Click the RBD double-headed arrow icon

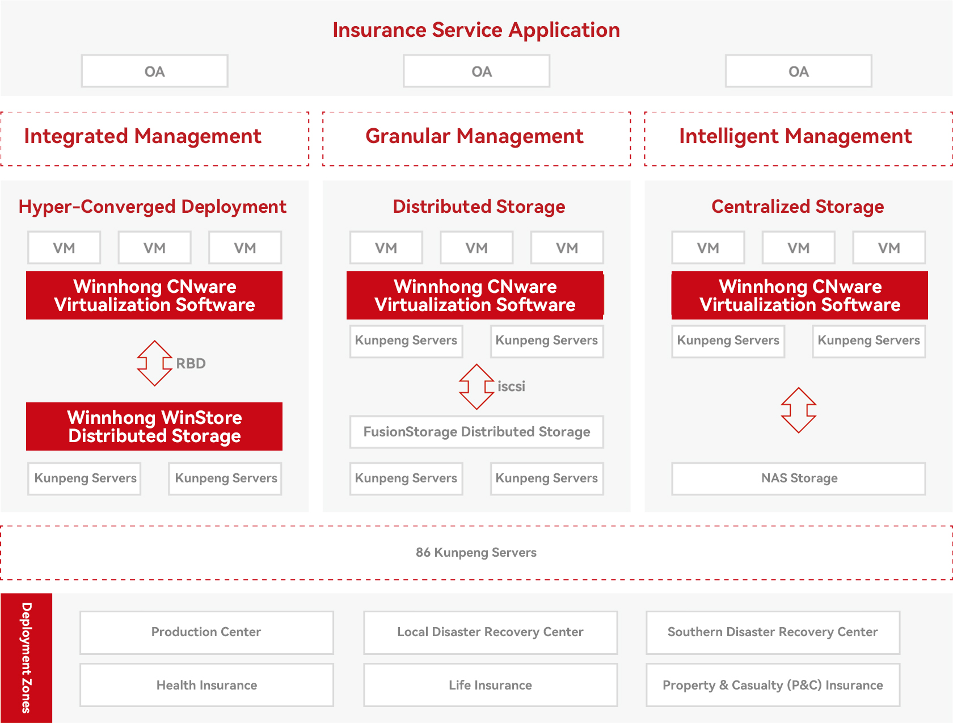click(x=154, y=363)
